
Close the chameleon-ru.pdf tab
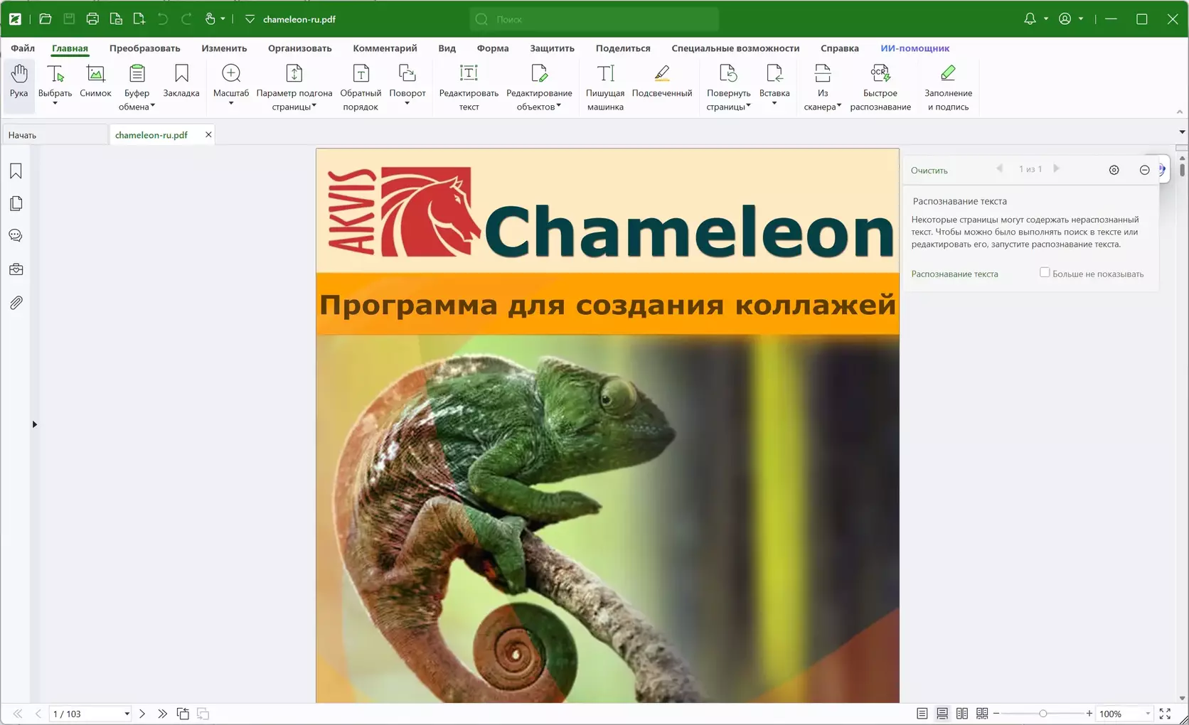208,134
